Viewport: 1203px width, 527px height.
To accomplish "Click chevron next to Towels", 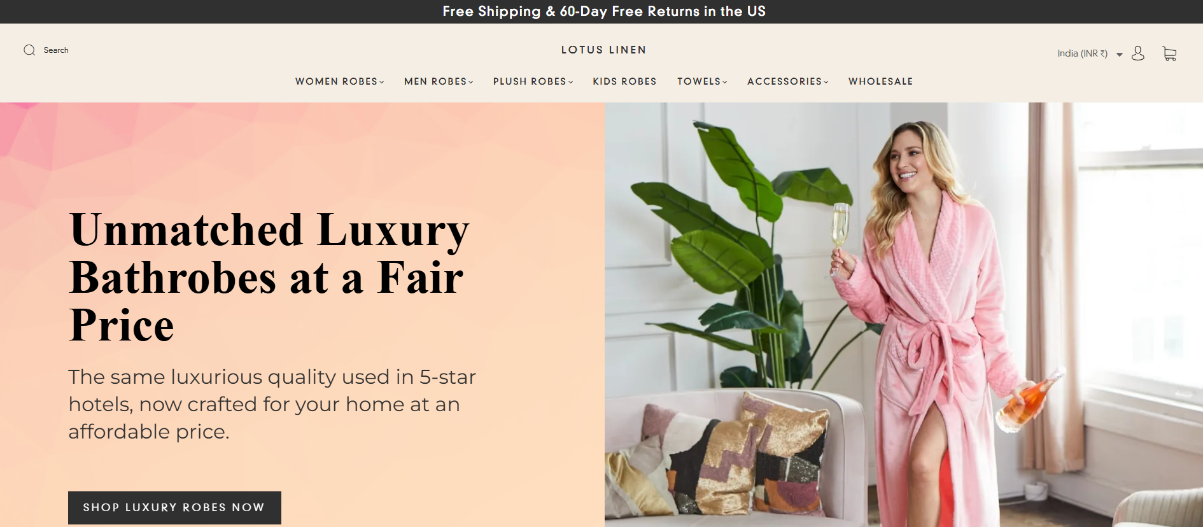I will tap(724, 82).
